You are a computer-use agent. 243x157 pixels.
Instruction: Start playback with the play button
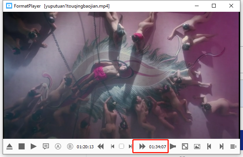[x=33, y=146]
